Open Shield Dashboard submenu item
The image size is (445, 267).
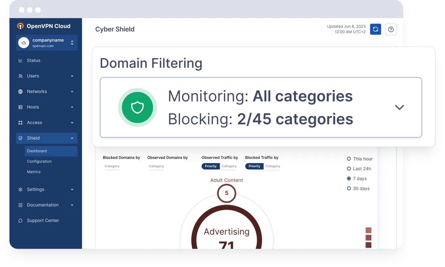[x=51, y=151]
